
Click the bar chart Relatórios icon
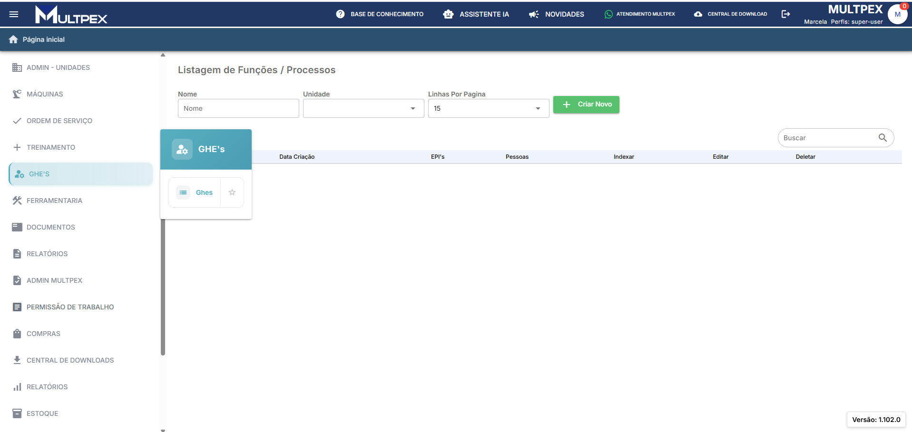tap(17, 387)
